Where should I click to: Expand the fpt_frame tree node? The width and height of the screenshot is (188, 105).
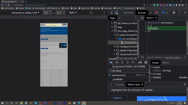click(x=112, y=23)
